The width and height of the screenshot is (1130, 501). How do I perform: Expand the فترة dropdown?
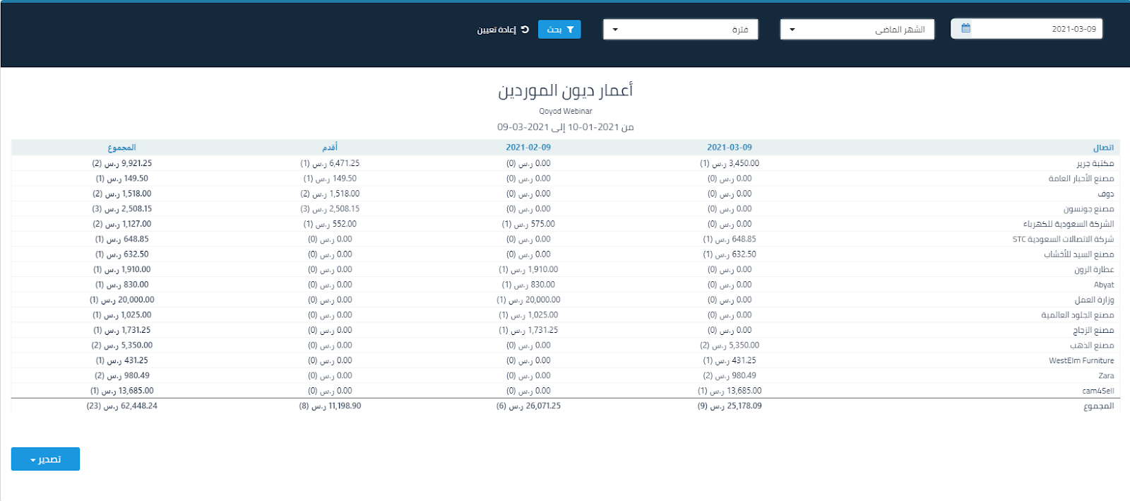pos(680,30)
